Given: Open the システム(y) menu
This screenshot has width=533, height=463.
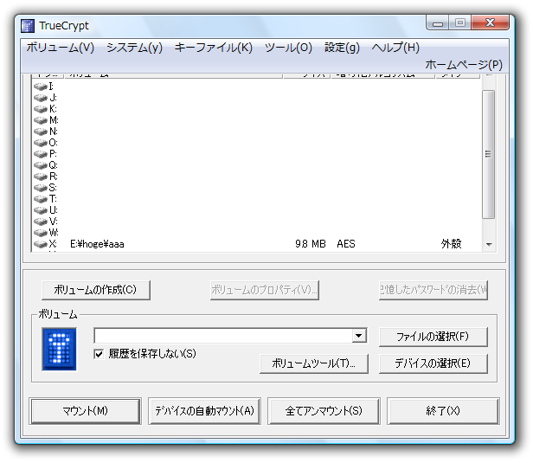Looking at the screenshot, I should pyautogui.click(x=135, y=48).
